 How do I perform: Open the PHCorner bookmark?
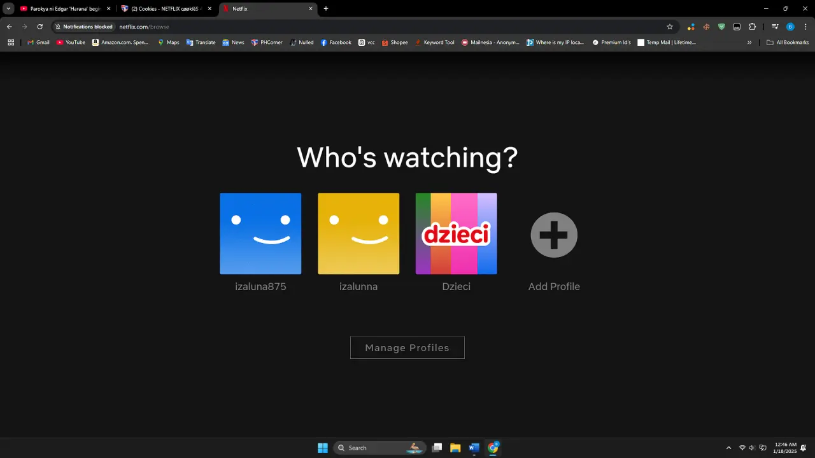(x=267, y=43)
